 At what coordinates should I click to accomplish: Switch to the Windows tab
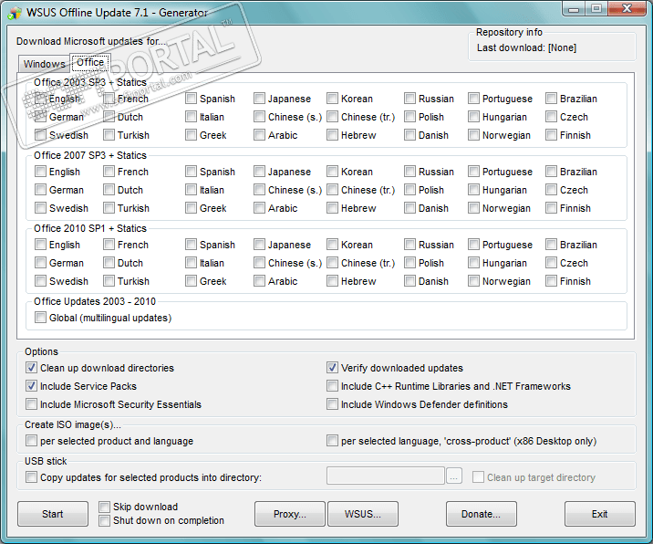(x=44, y=64)
